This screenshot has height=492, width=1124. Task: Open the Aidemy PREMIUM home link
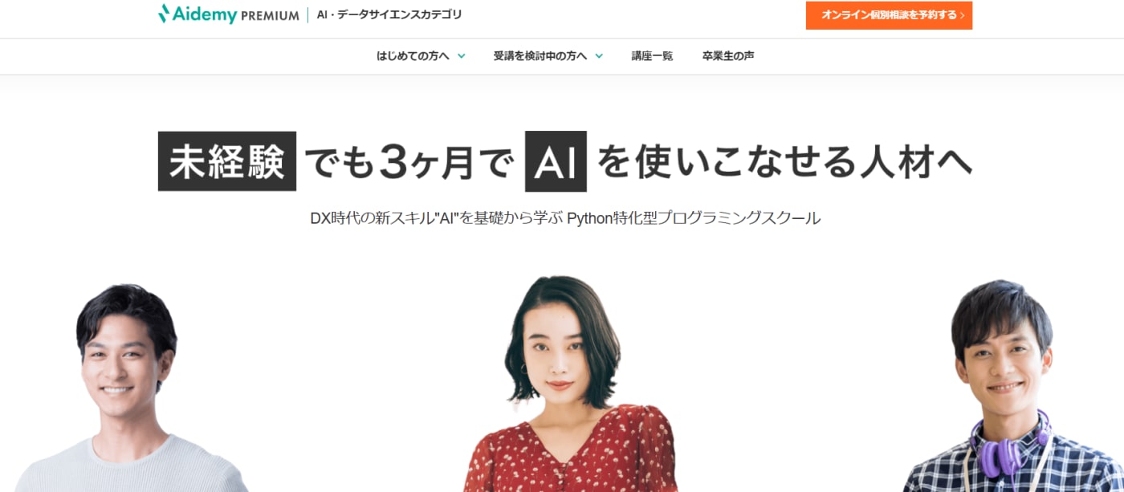click(x=229, y=14)
